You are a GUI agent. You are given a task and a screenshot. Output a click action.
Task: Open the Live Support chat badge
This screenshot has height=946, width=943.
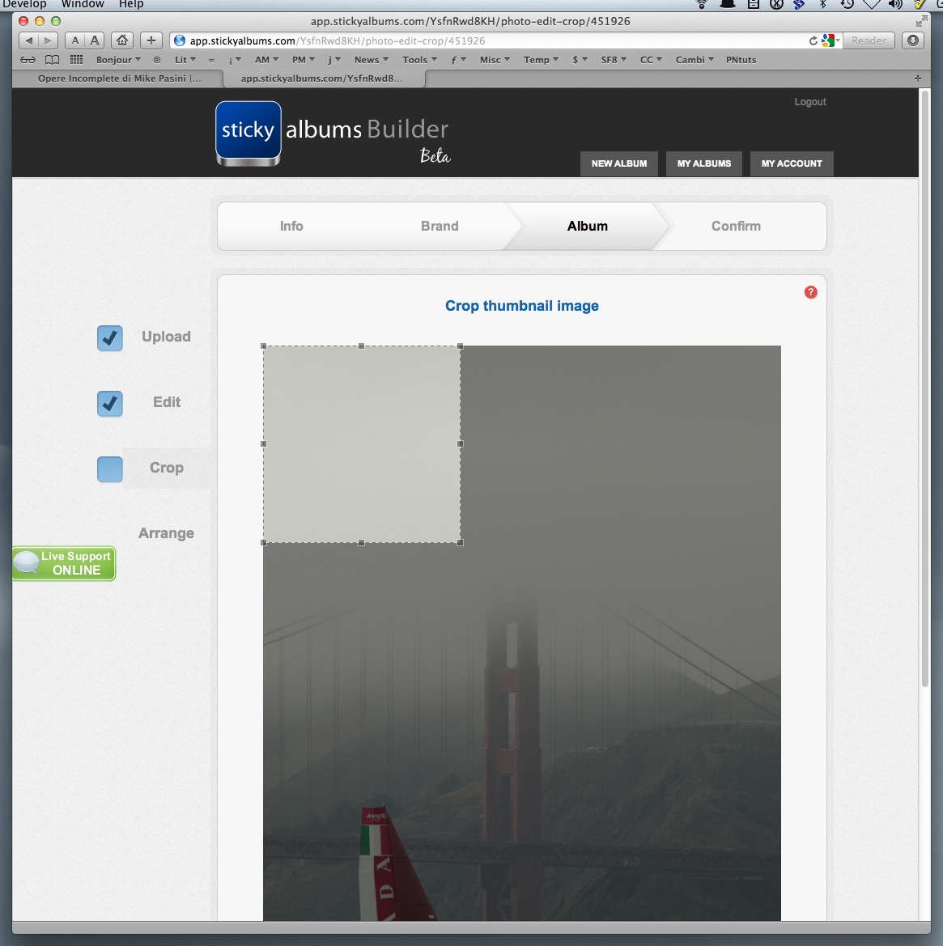click(x=65, y=563)
